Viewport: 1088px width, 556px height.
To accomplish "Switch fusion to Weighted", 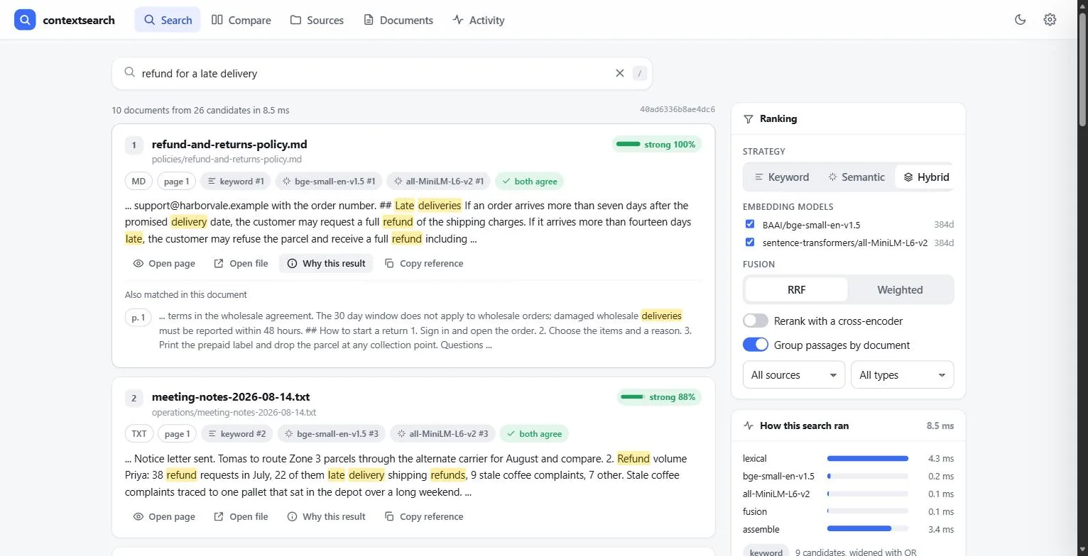I will (900, 290).
